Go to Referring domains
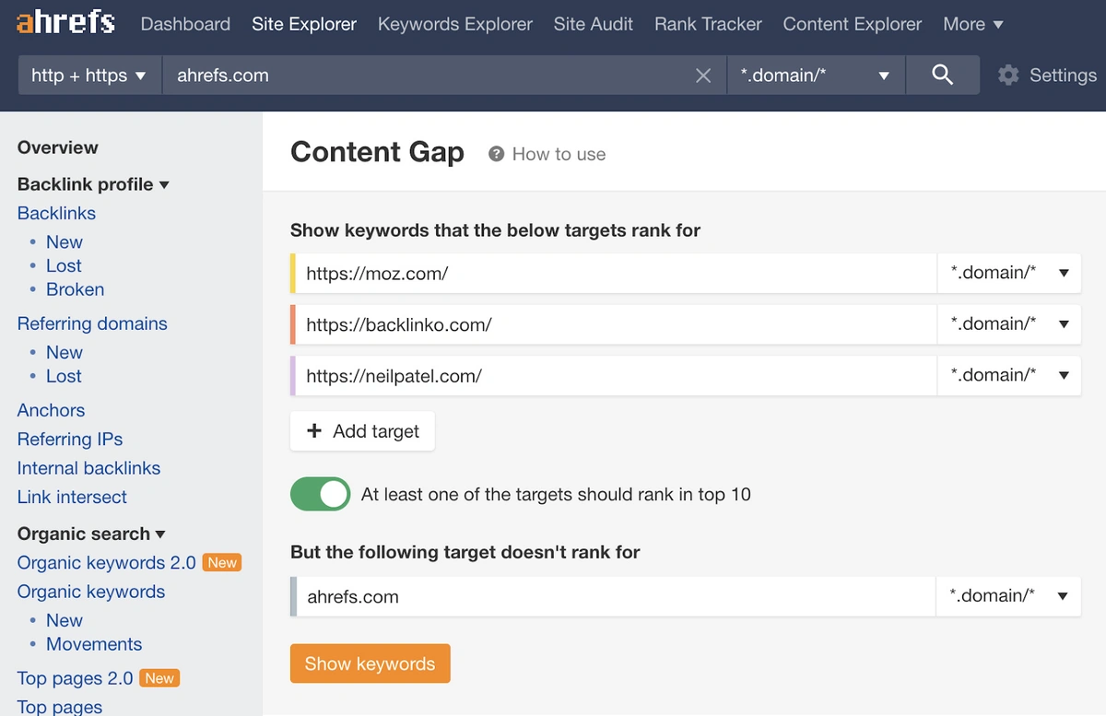 [x=92, y=323]
